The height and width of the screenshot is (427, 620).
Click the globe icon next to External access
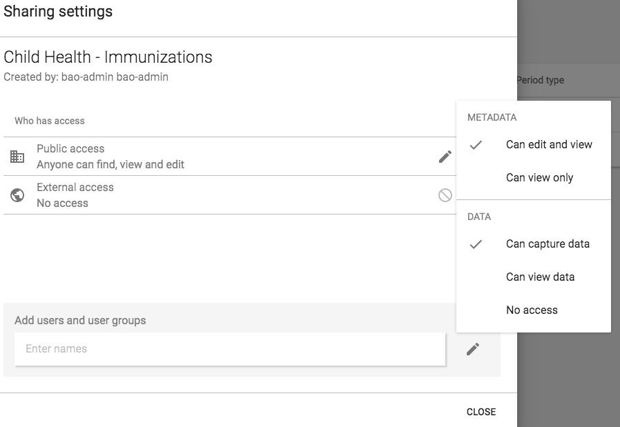tap(17, 195)
